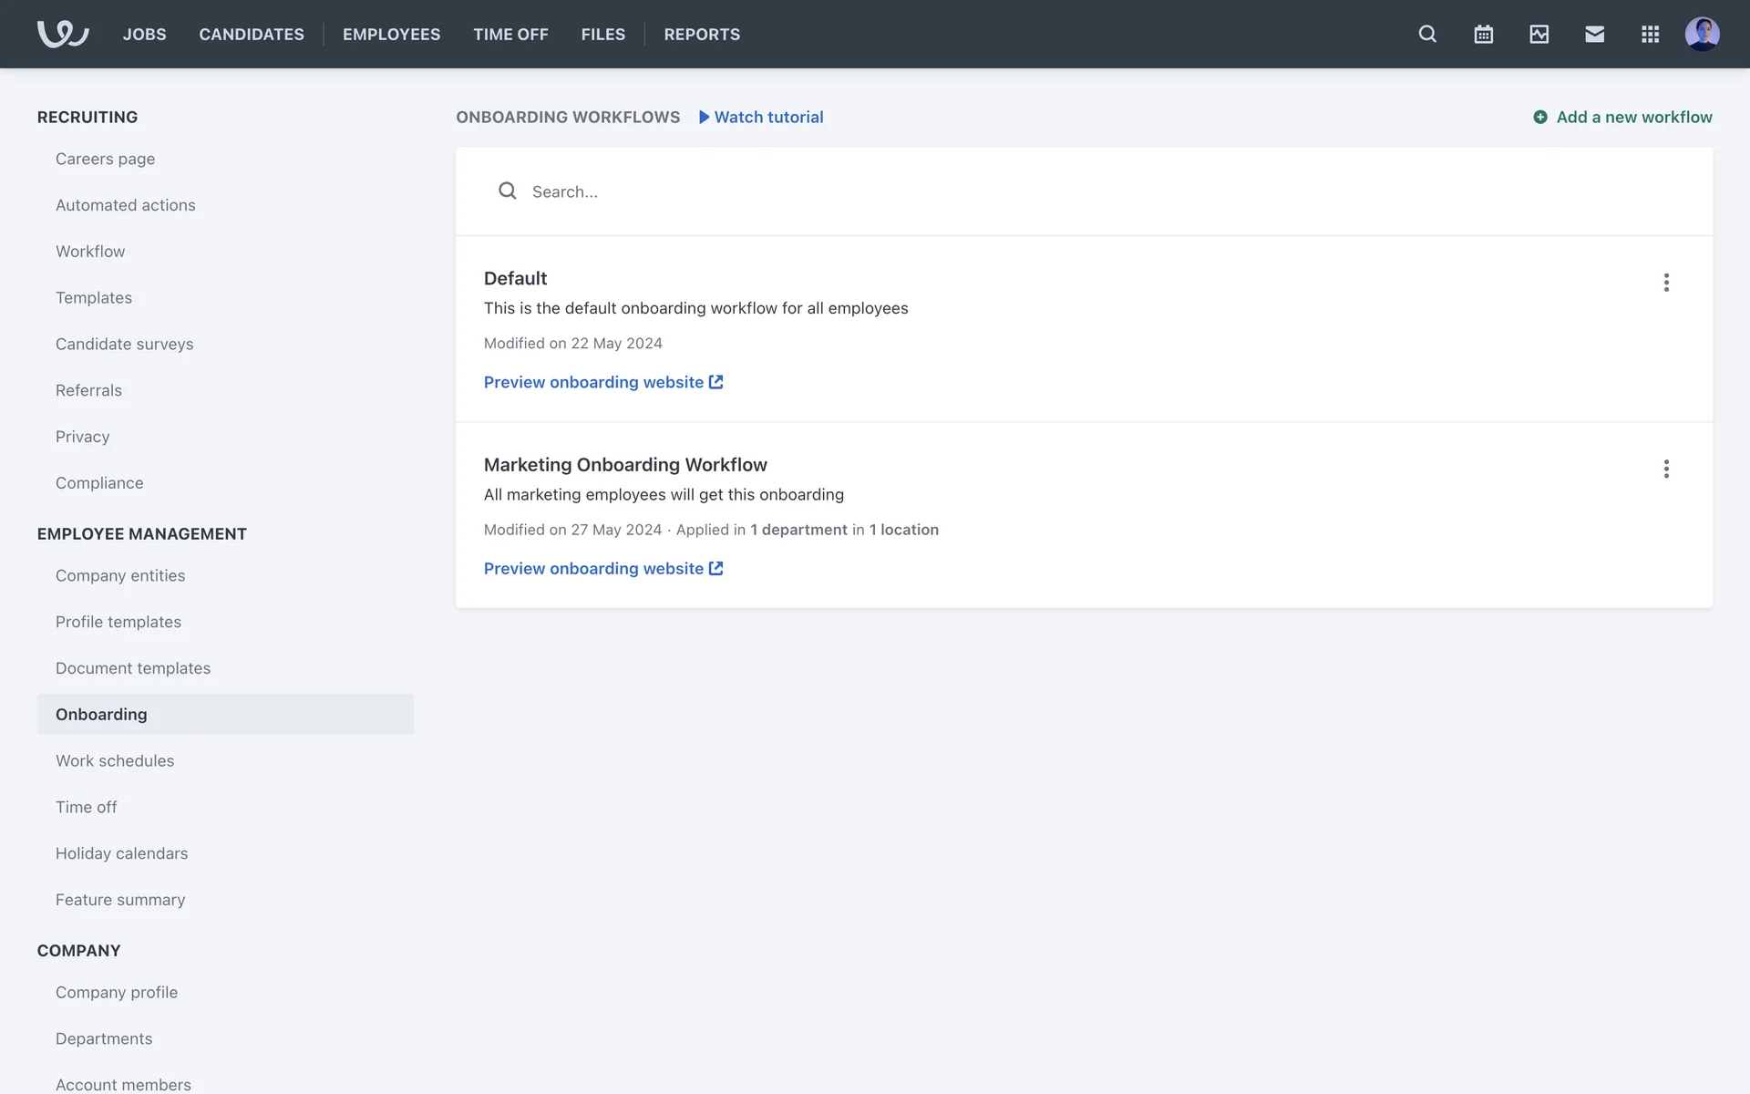Viewport: 1750px width, 1094px height.
Task: Open three-dot menu for Default workflow
Action: (1666, 283)
